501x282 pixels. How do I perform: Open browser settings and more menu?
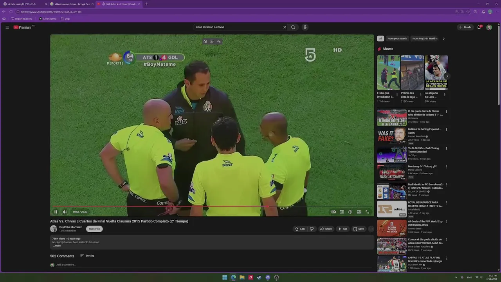coord(497,12)
